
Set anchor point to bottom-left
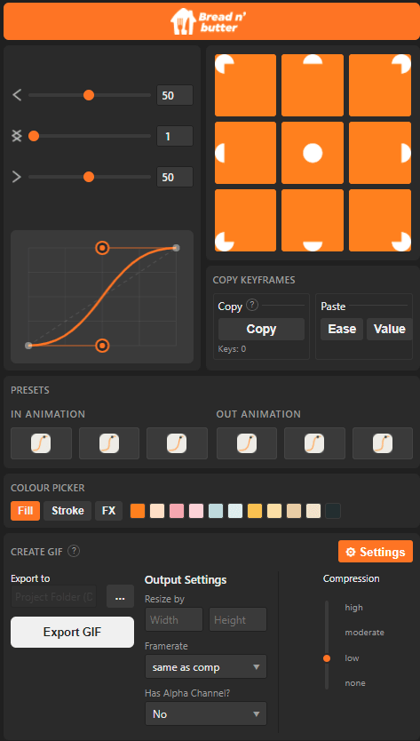coord(245,220)
